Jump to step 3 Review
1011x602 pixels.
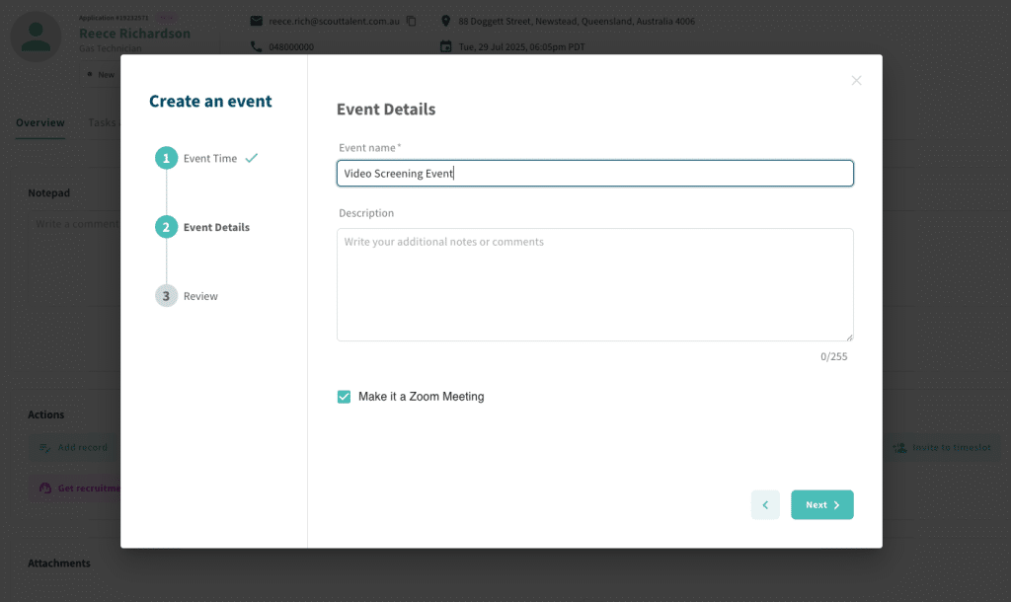[x=167, y=296]
